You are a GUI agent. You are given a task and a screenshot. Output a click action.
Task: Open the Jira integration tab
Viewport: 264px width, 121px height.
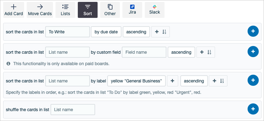pyautogui.click(x=132, y=10)
